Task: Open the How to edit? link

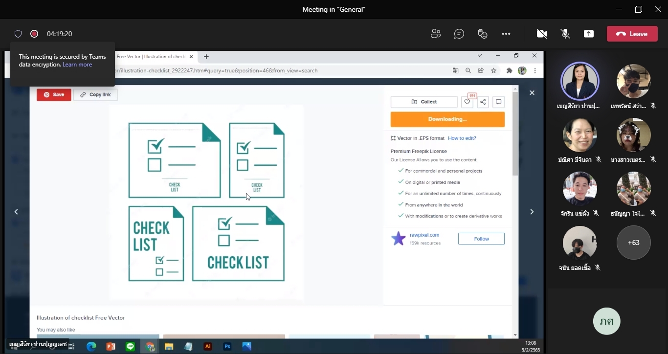Action: coord(462,138)
